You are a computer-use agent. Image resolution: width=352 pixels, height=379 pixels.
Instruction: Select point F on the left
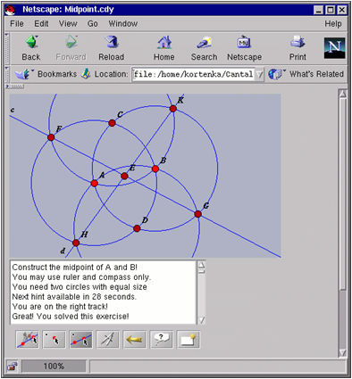pyautogui.click(x=51, y=137)
